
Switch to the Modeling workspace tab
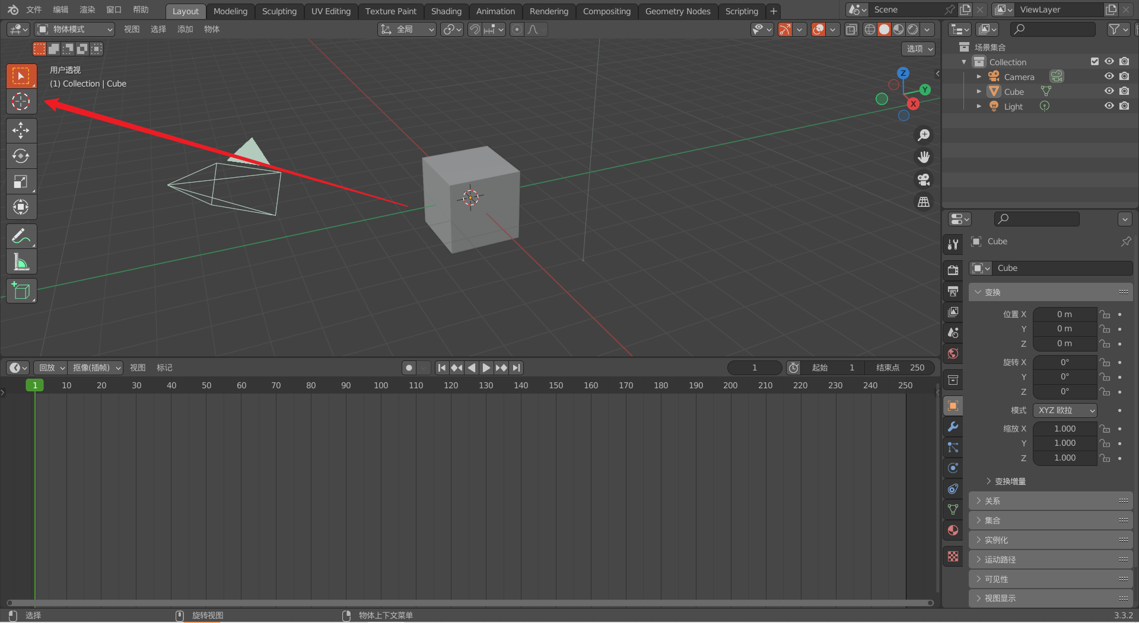coord(230,11)
